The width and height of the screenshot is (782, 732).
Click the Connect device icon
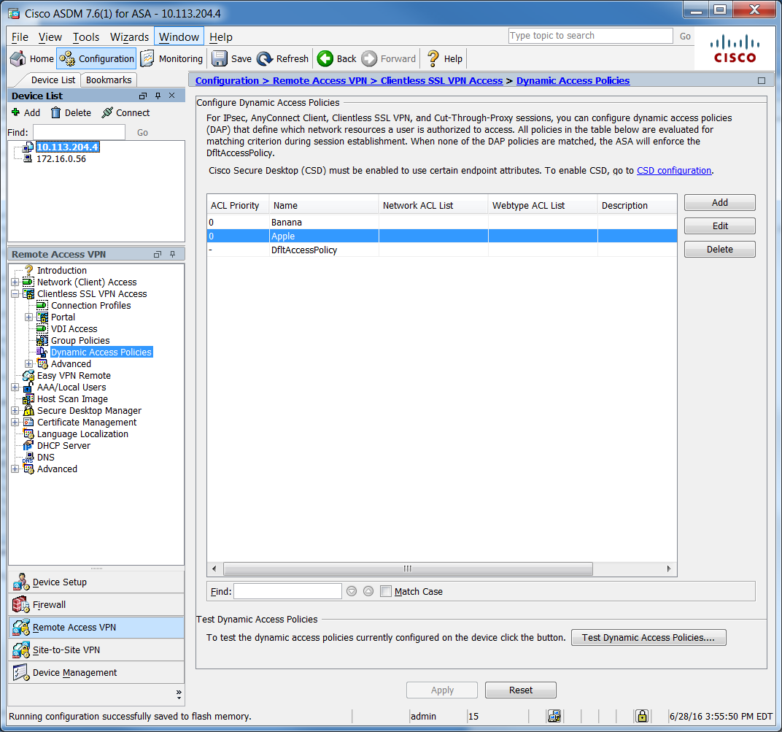[107, 113]
